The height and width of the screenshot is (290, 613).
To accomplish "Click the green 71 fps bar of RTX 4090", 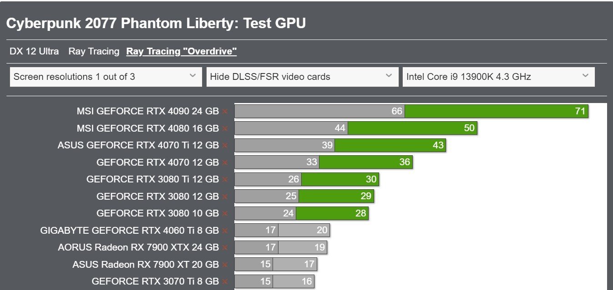I will coord(496,111).
